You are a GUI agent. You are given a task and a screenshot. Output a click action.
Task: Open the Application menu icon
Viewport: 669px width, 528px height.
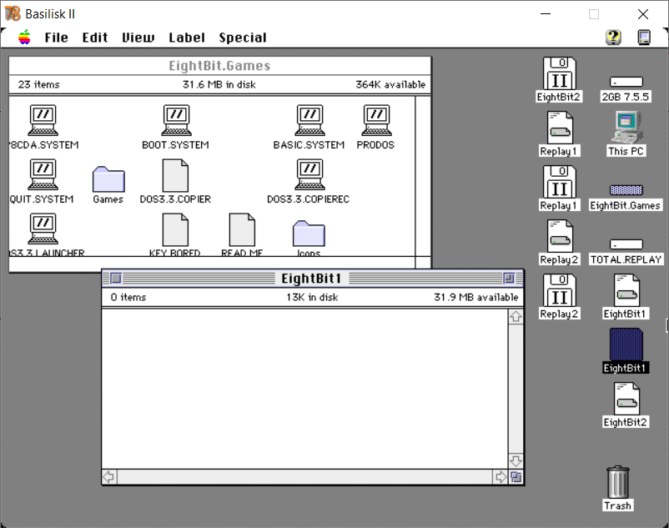click(644, 37)
